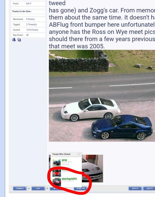The image size is (155, 197).
Task: Show the thanks count number 0
Action: 29,189
